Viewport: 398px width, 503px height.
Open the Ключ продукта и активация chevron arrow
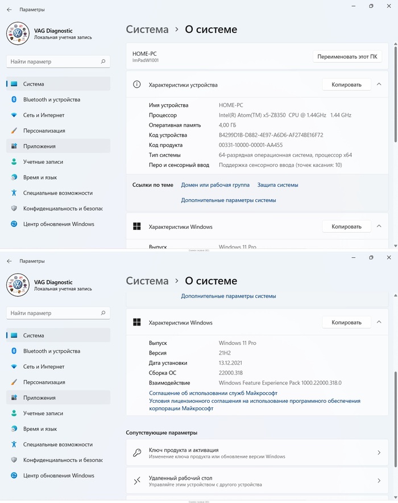(x=379, y=453)
